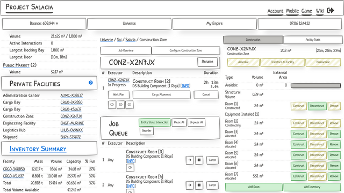Click the Available volume progress bar
Screen dimensions: 344x193
coord(316,85)
